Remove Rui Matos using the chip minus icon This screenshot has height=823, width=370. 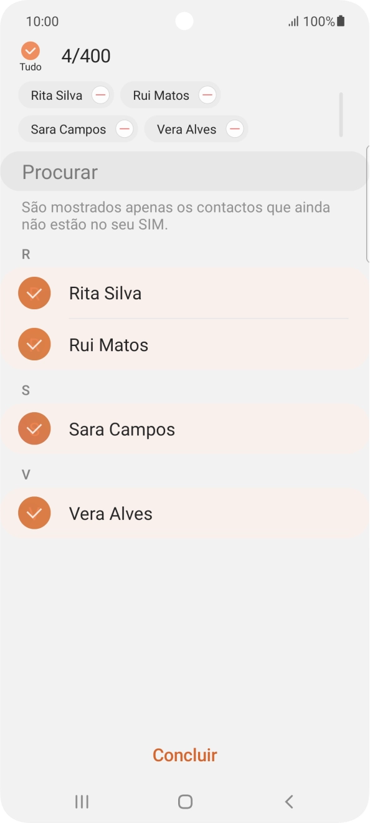coord(207,95)
